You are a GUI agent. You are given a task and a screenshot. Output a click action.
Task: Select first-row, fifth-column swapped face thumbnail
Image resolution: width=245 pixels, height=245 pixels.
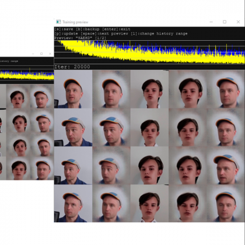point(226,89)
